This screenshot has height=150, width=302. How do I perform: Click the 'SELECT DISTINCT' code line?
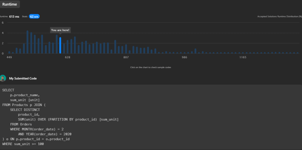point(25,110)
